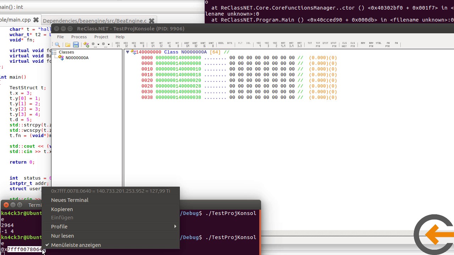
Task: Open the Project menu in ReClass.NET
Action: click(101, 37)
